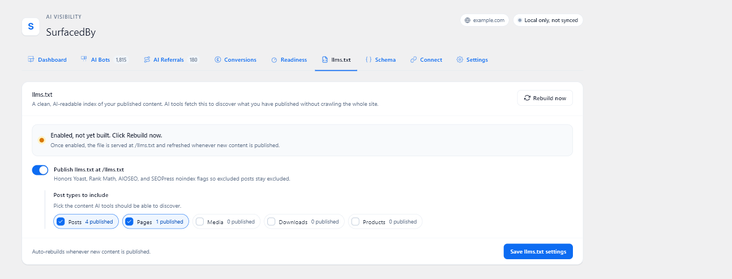This screenshot has height=279, width=732.
Task: Click the Readiness gauge icon
Action: (x=274, y=59)
